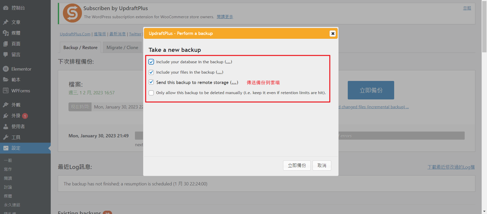Click the 控制台 dashboard icon in sidebar
Image resolution: width=487 pixels, height=214 pixels.
click(6, 8)
